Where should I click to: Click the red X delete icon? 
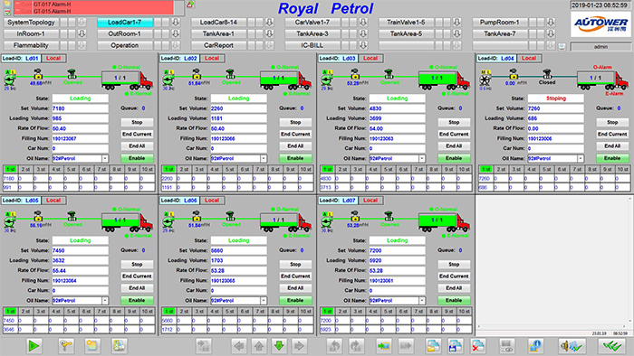478,346
